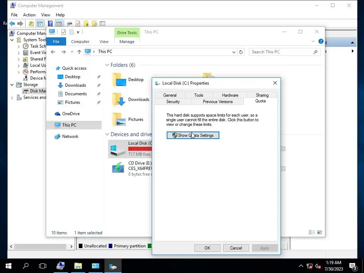
Task: Switch to the General tab in Properties
Action: (170, 95)
